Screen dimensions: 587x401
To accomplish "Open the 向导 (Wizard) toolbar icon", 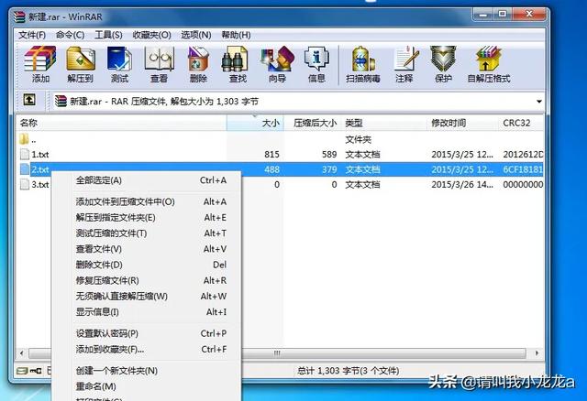I will [277, 59].
